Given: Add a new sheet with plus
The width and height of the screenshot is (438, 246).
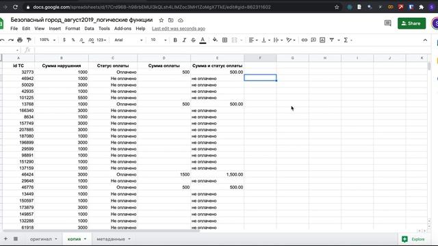Looking at the screenshot, I should point(5,238).
